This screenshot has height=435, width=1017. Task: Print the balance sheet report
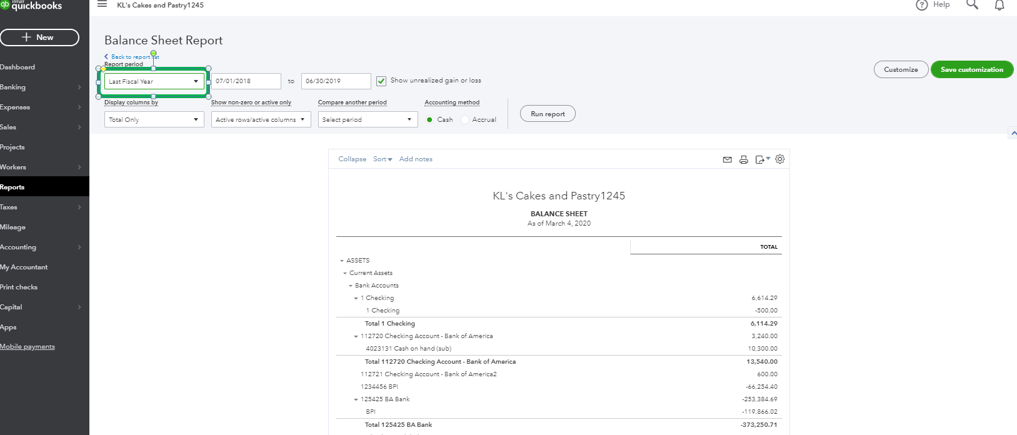click(x=743, y=159)
